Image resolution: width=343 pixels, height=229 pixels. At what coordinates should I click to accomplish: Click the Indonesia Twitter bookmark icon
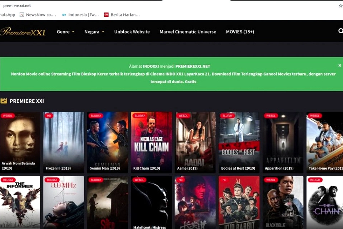tap(64, 15)
